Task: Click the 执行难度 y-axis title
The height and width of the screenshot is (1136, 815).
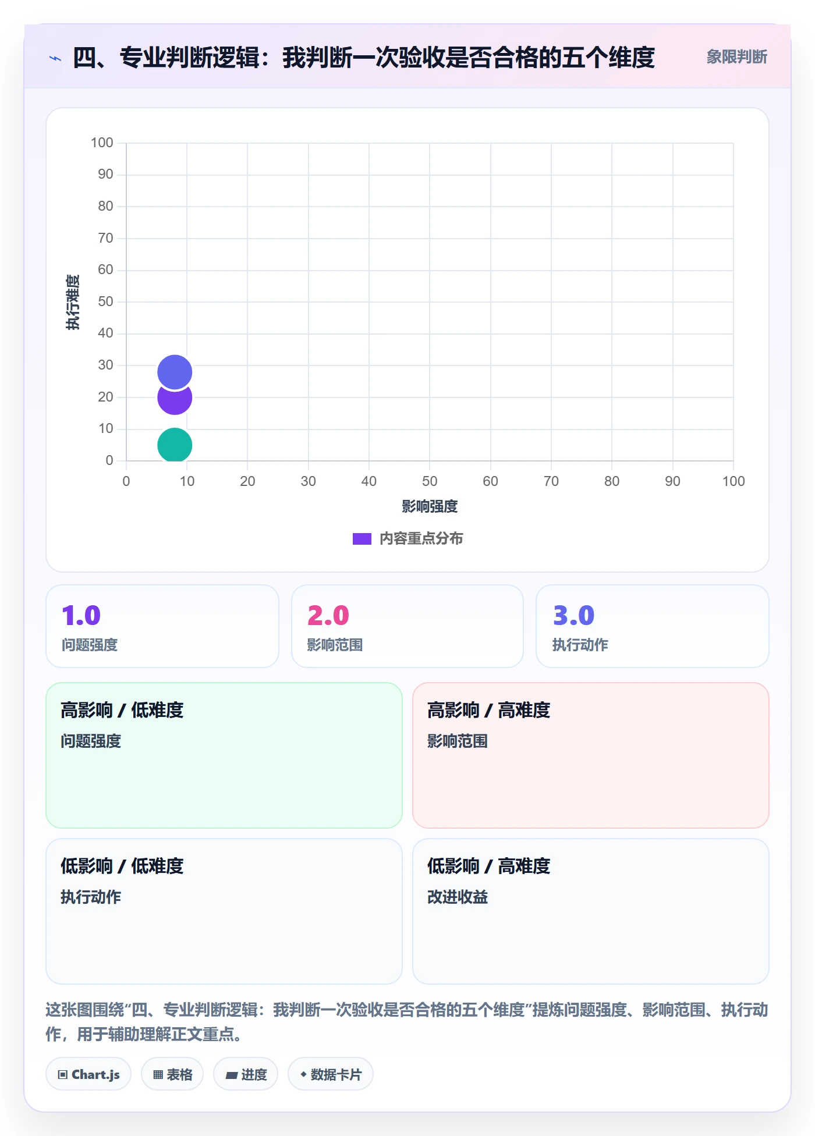Action: 73,302
